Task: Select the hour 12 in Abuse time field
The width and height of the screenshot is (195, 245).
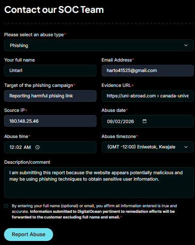Action: point(12,147)
